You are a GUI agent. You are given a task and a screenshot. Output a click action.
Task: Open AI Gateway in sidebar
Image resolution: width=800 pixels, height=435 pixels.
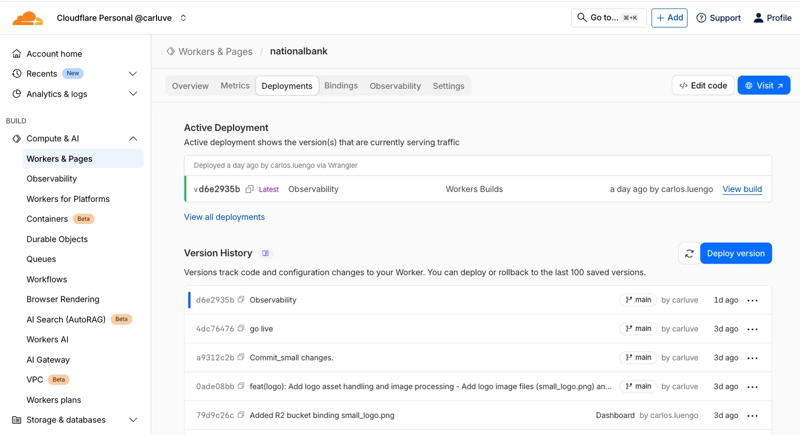[48, 360]
